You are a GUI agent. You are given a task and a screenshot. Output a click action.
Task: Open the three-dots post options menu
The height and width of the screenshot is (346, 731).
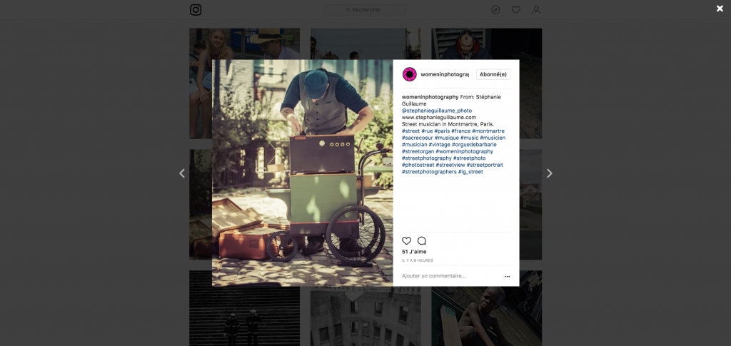[508, 277]
